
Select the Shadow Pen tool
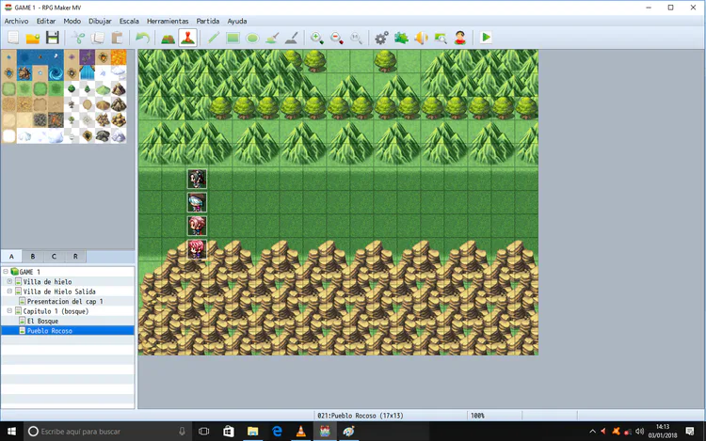coord(291,38)
